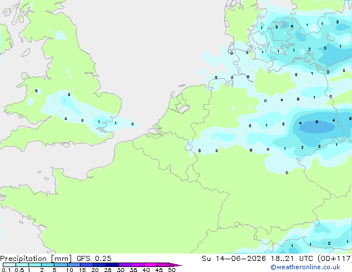352x272 pixels.
Task: Click the '0.5' legend scale label
Action: [x=19, y=270]
